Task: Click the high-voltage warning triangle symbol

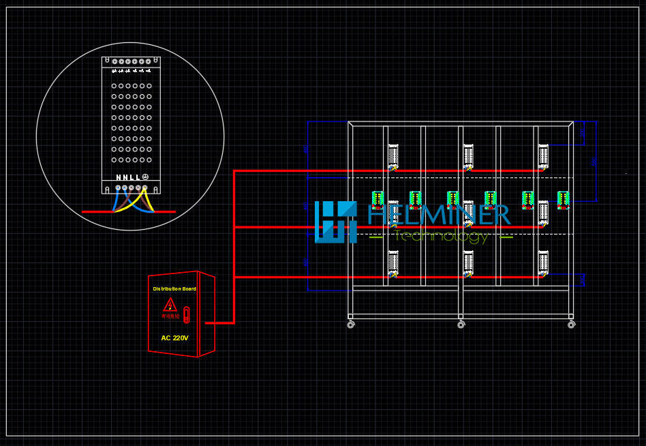Action: [170, 305]
